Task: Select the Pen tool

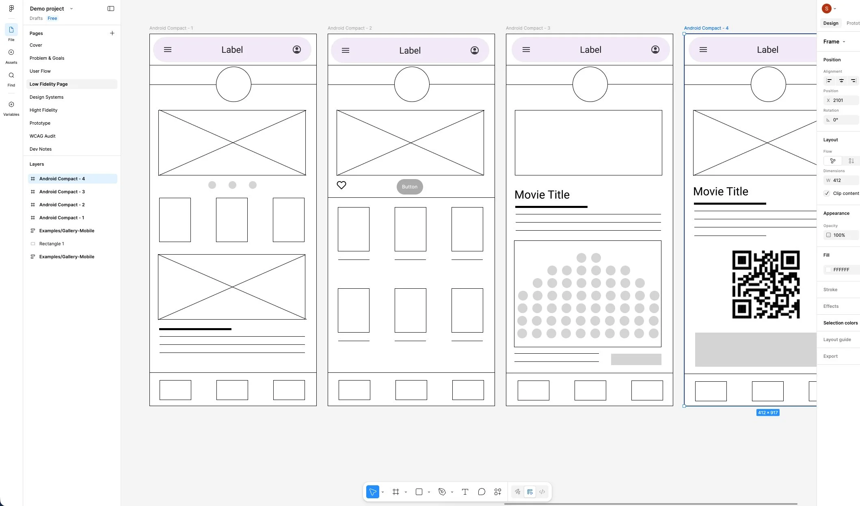Action: [442, 492]
